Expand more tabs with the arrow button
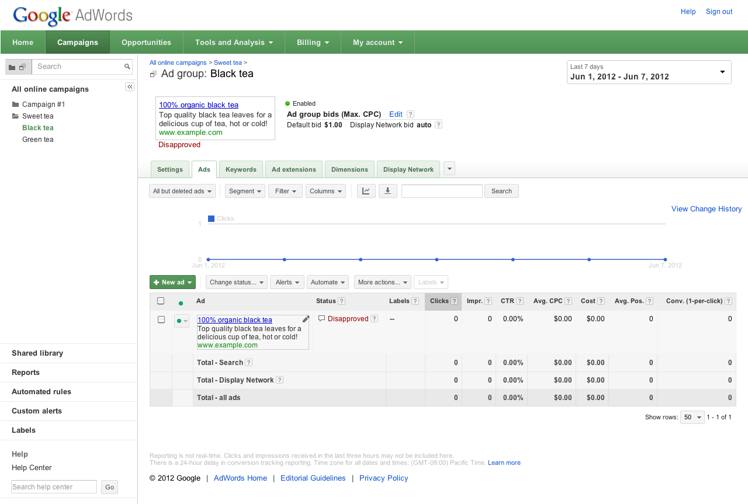 [x=449, y=169]
